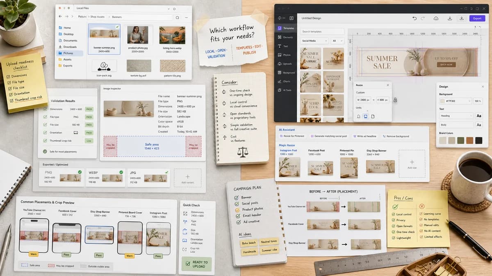Open the Body font field
Viewport: 492px width, 276px height.
coord(456,125)
